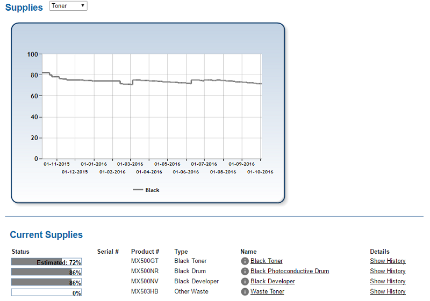This screenshot has height=301, width=430.
Task: Show History for Black Toner row
Action: (x=388, y=261)
